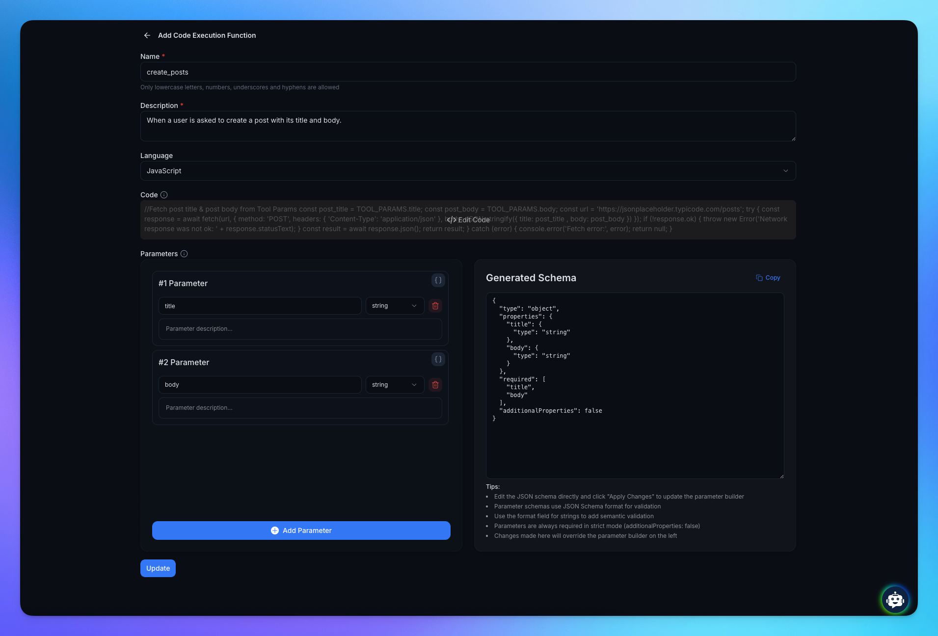The height and width of the screenshot is (636, 938).
Task: Open type dropdown for body parameter
Action: (394, 385)
